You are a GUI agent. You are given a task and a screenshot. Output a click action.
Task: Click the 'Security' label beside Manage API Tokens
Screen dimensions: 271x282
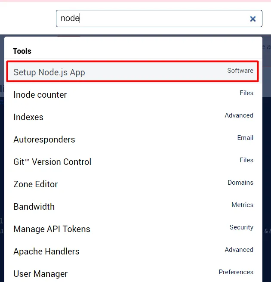click(241, 227)
